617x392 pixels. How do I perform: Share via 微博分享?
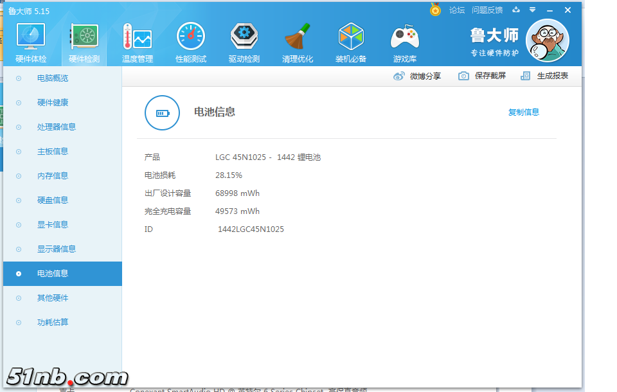point(418,76)
